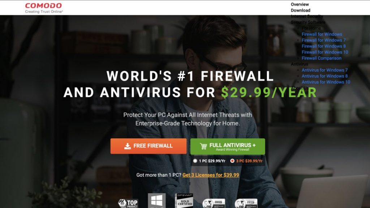Screen dimensions: 370x208
Task: Click the first AV Lab award badge
Action: 214,203
